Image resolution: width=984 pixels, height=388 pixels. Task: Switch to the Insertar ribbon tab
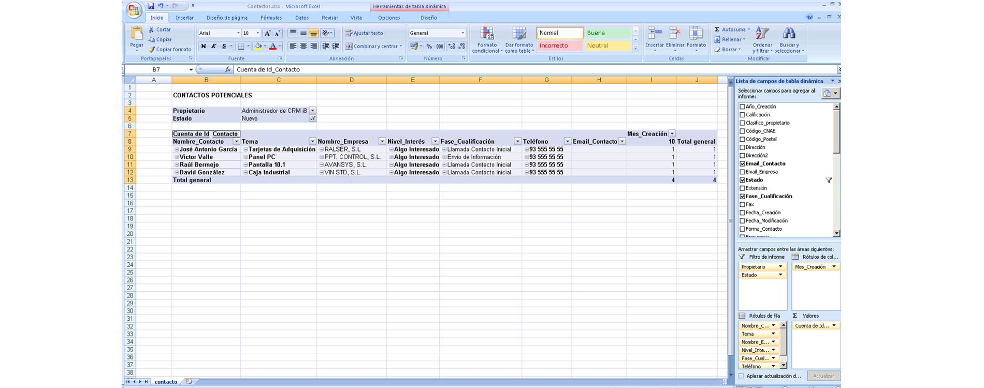point(184,18)
